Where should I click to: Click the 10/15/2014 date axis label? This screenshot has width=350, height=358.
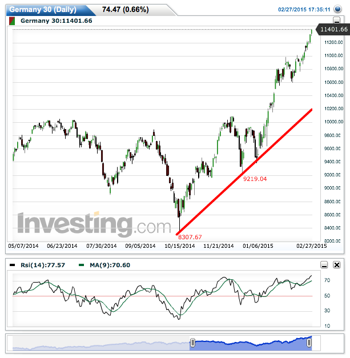(x=180, y=246)
